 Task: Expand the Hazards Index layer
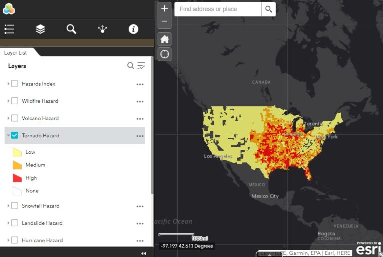[8, 84]
